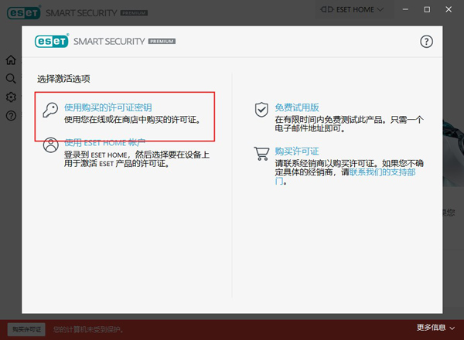Click the shield checkmark free trial icon

(261, 110)
